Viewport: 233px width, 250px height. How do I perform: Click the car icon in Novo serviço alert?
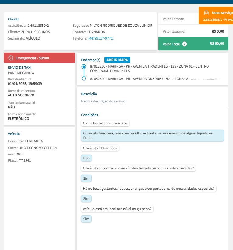tap(206, 12)
